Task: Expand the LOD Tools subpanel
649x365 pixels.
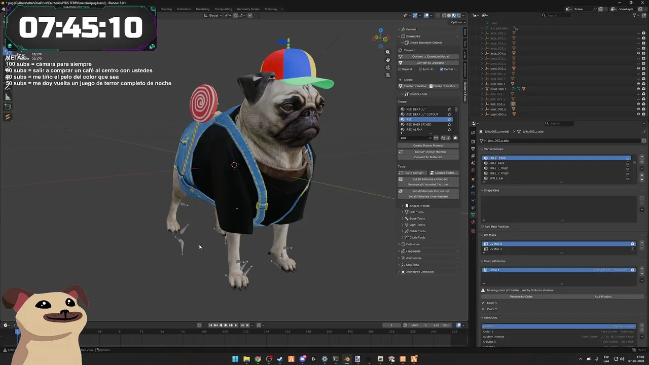Action: [x=403, y=212]
